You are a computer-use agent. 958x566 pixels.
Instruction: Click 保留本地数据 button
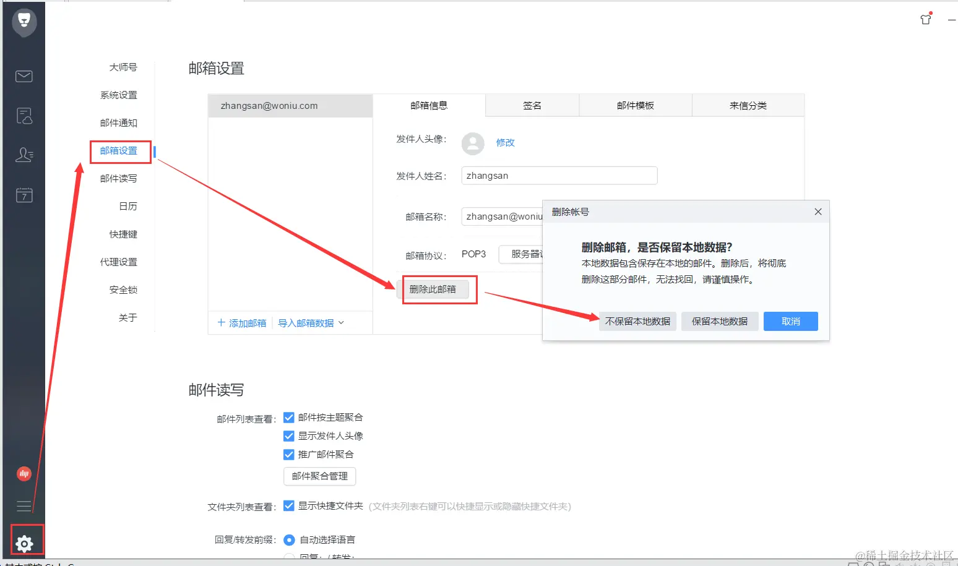(x=720, y=321)
